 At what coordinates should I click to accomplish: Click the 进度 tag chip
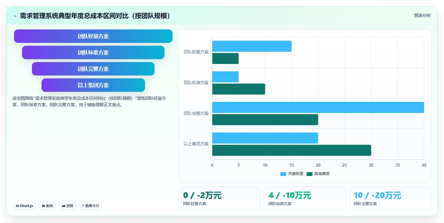67,206
